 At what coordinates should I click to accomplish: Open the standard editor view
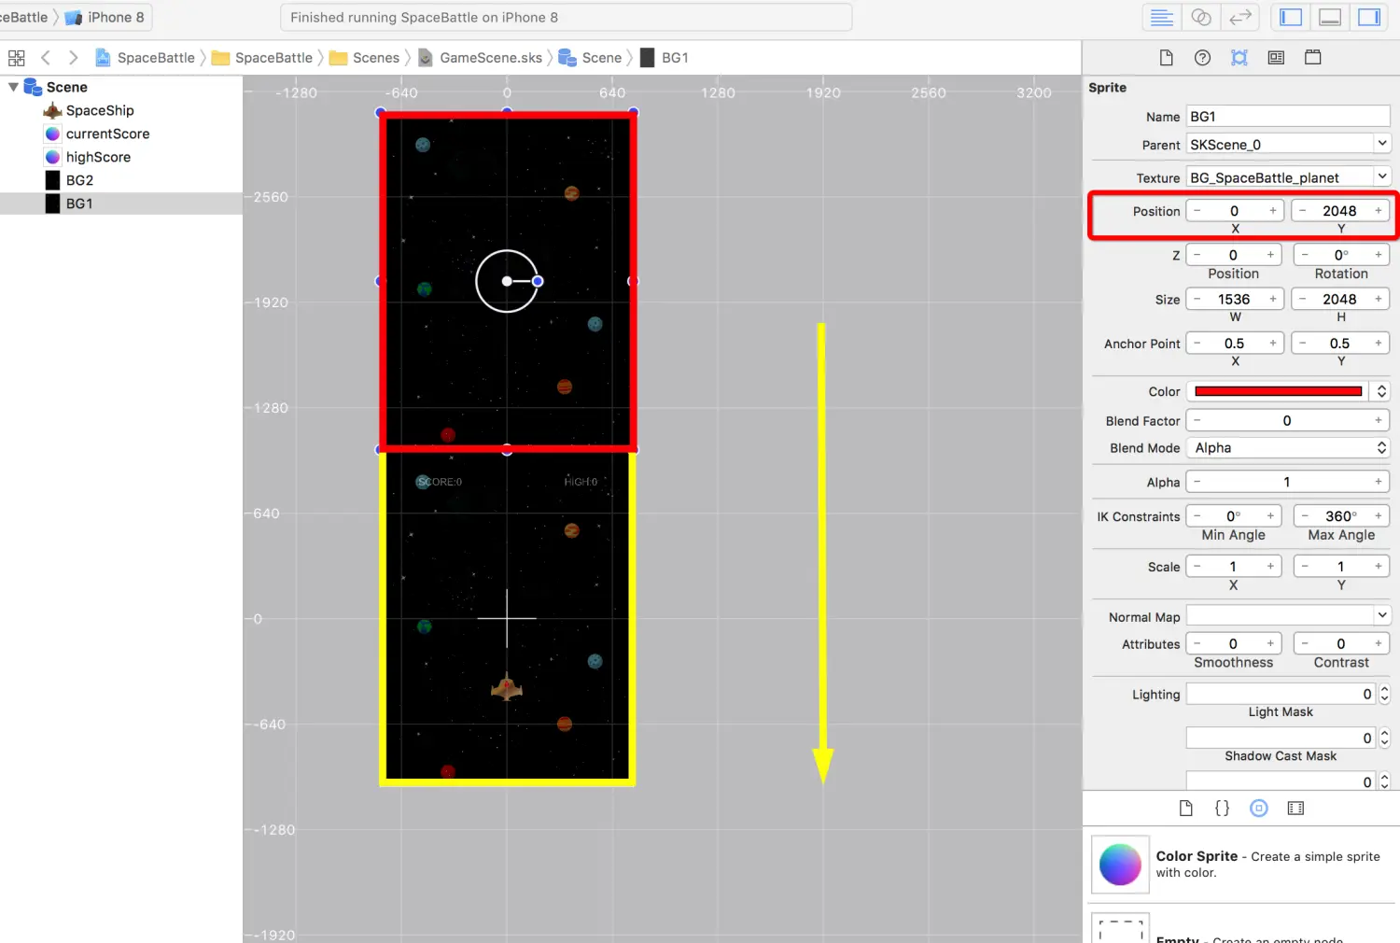tap(1162, 18)
